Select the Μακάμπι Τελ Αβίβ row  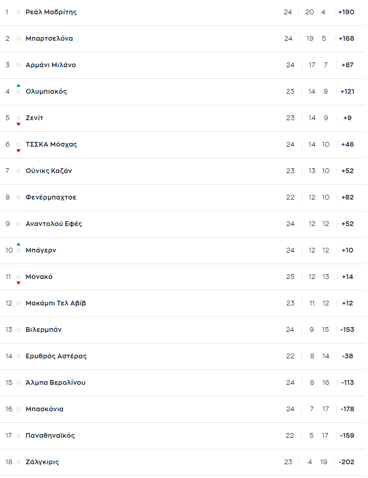point(182,303)
